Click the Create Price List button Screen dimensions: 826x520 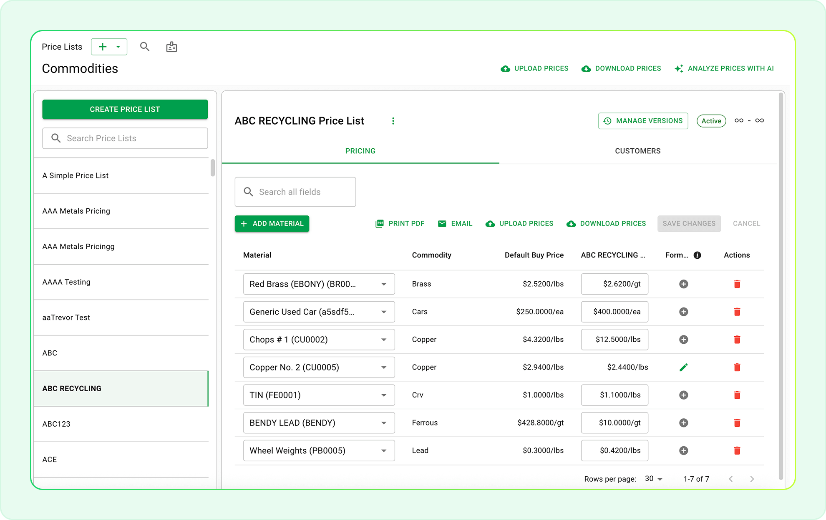pos(125,109)
